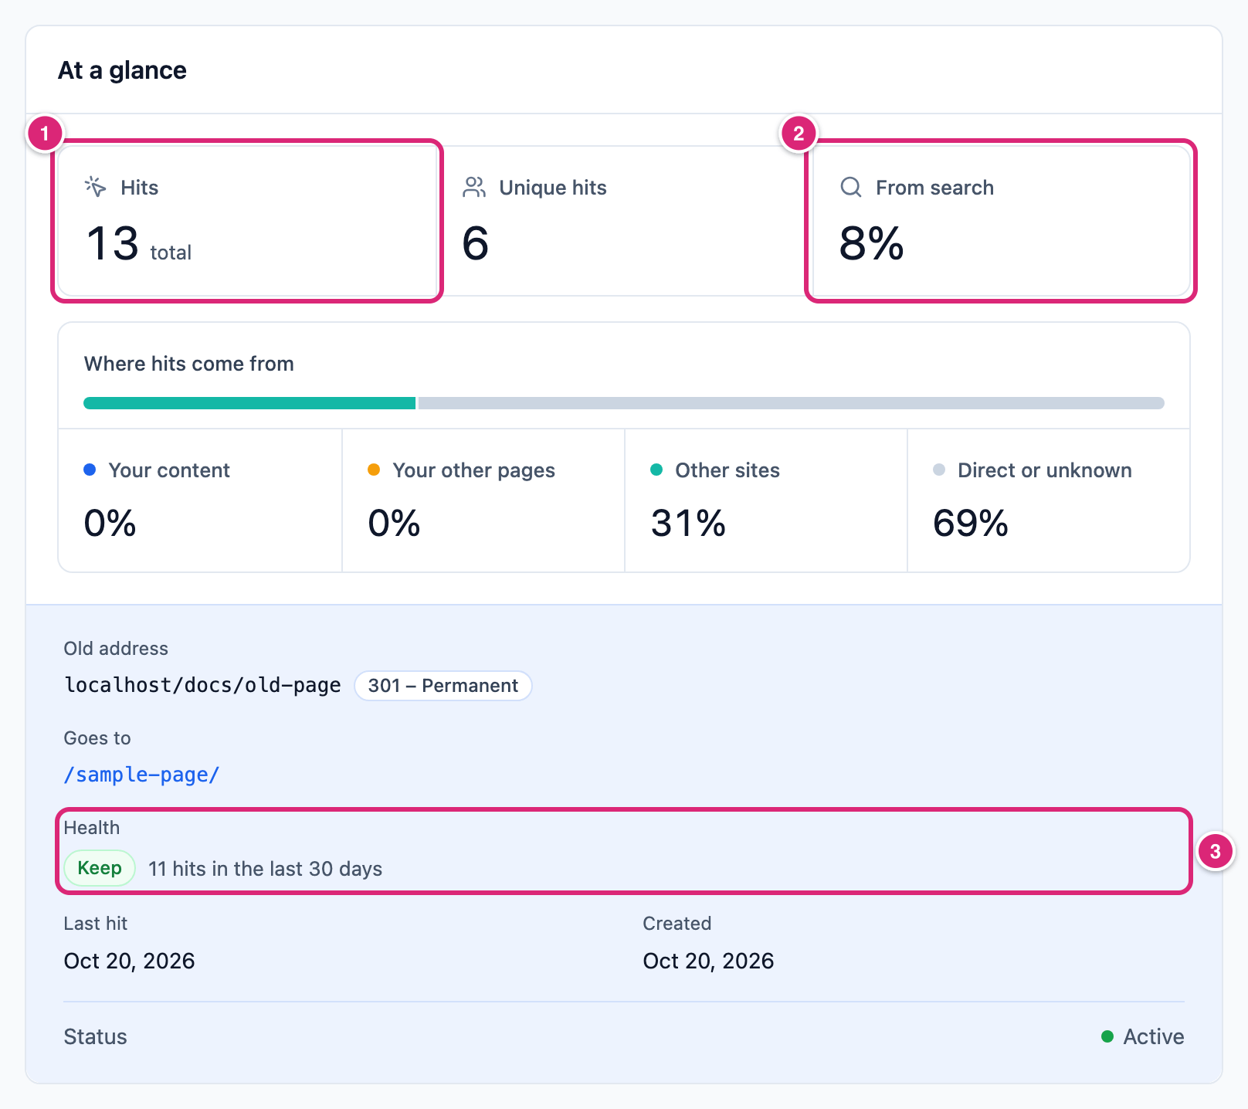Select the localhost/docs/old-page address text

(x=202, y=686)
